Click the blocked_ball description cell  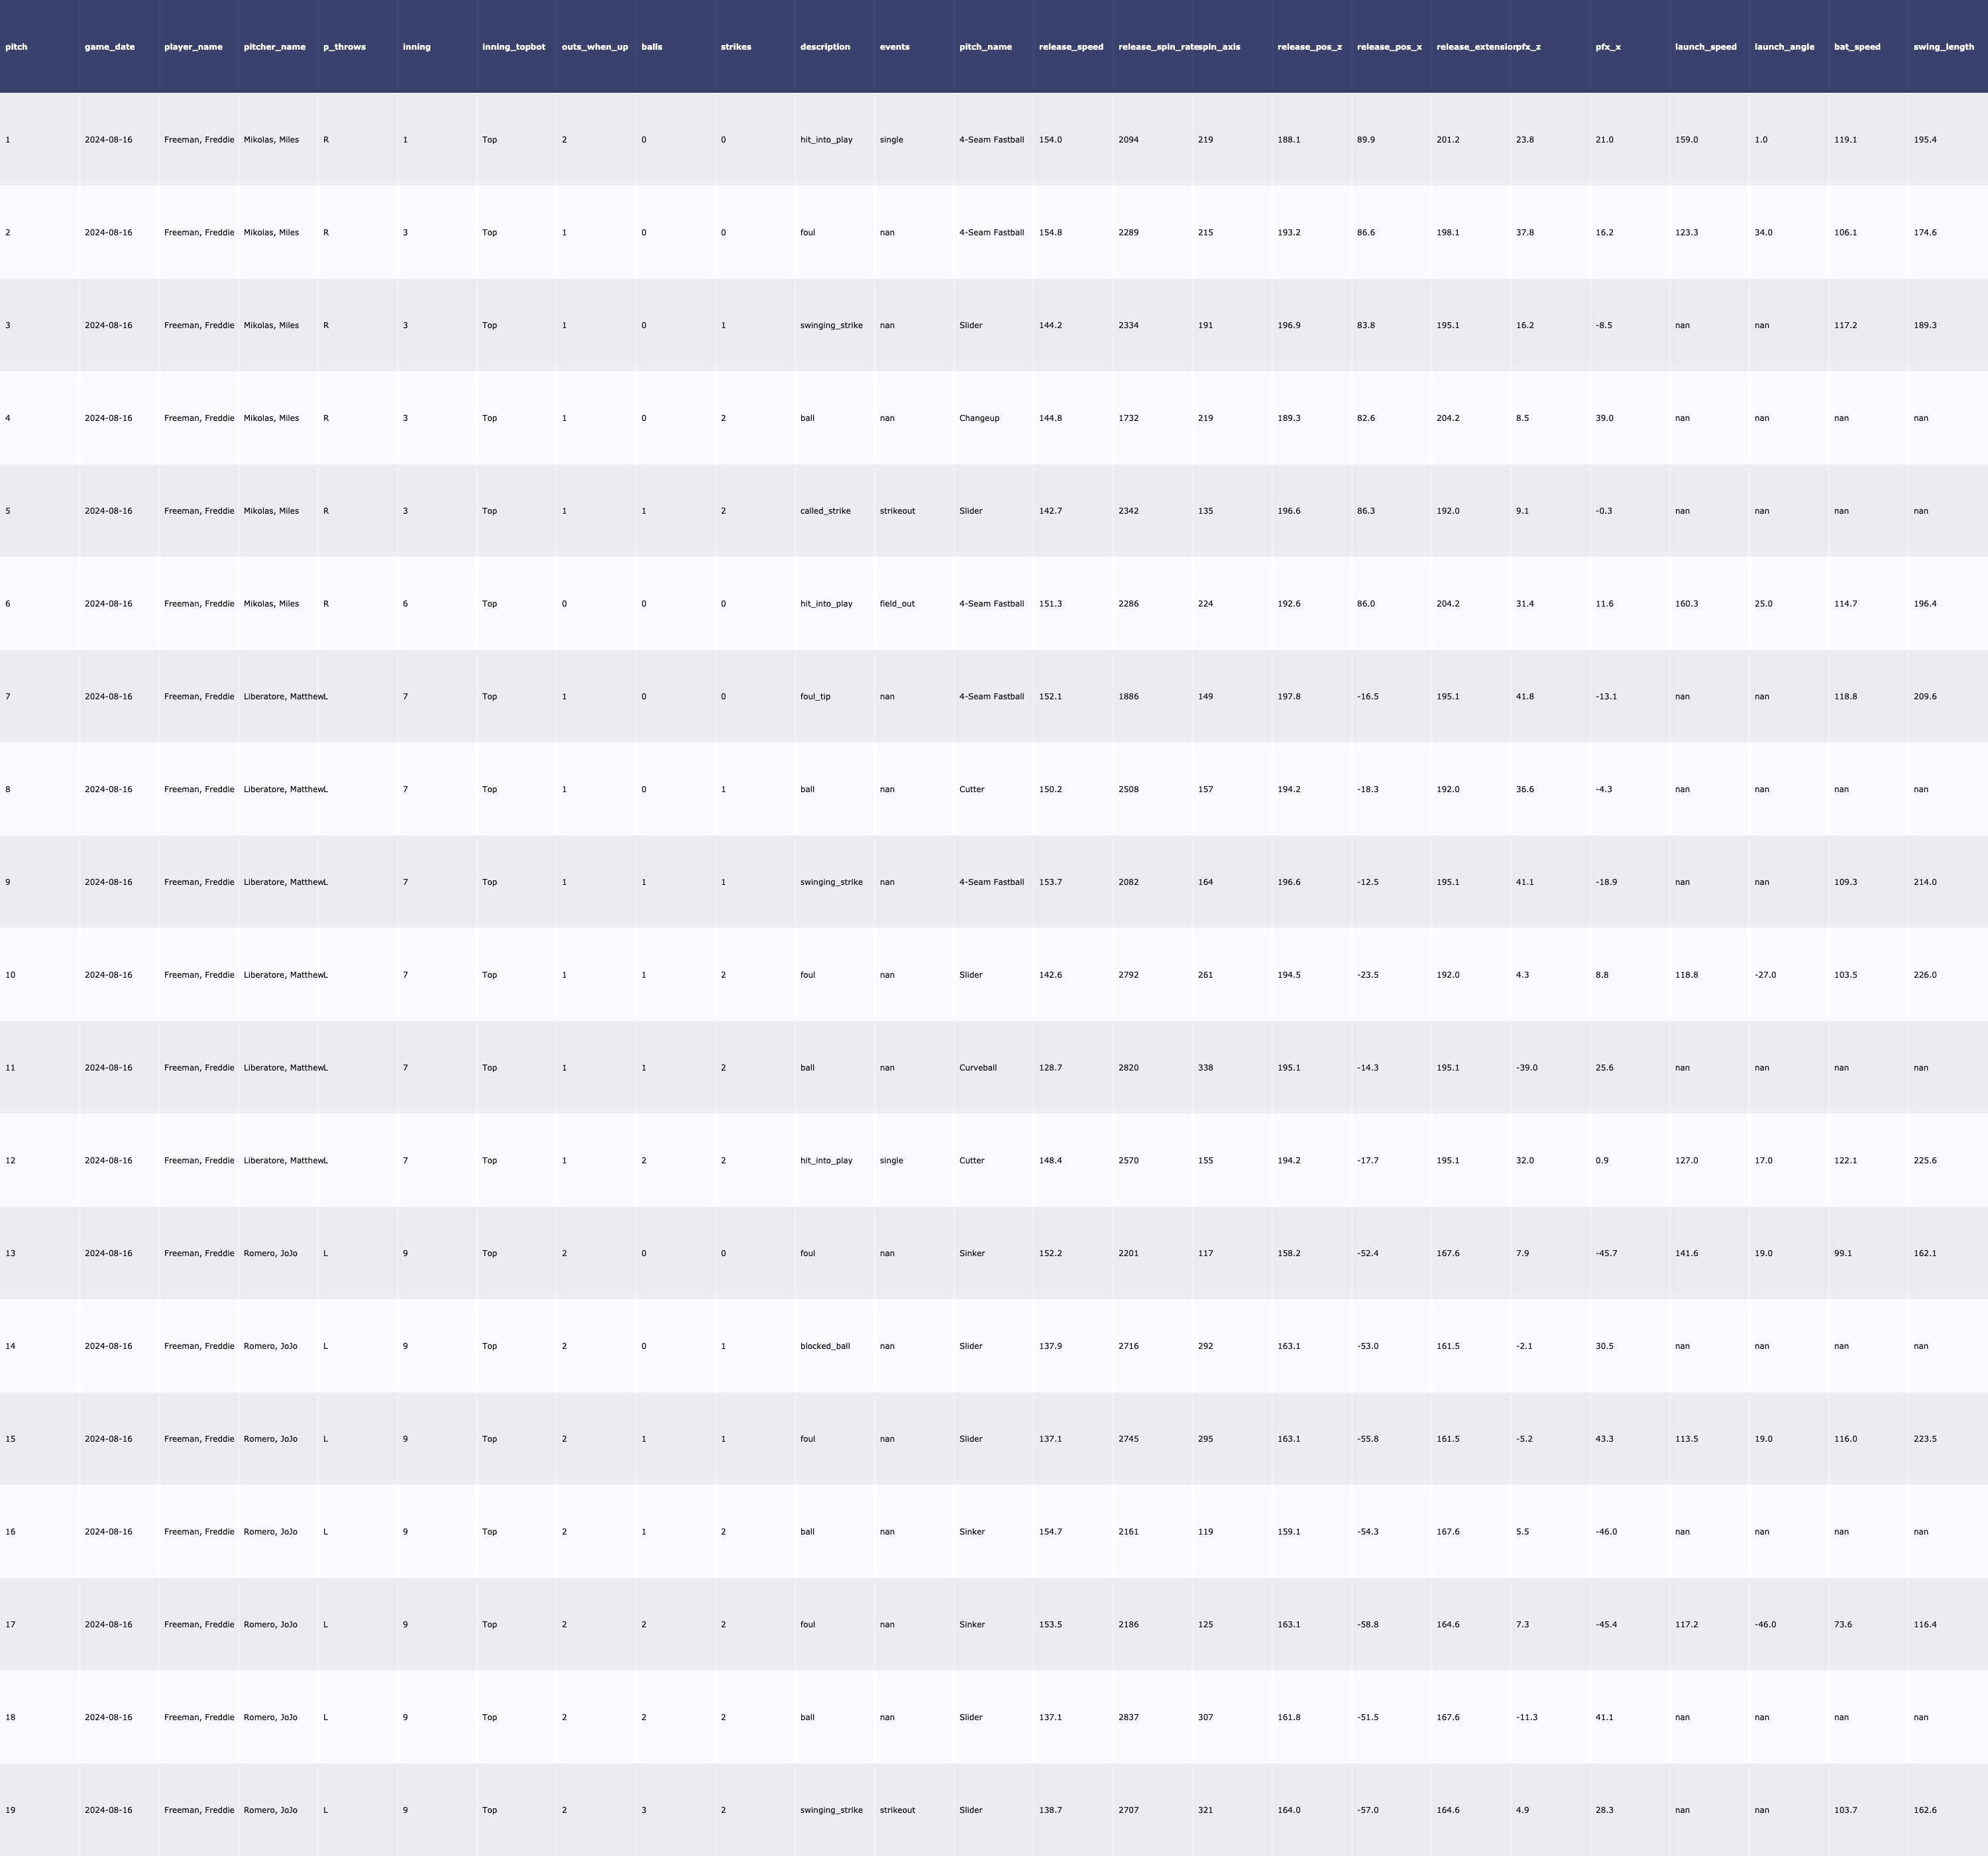pos(825,1346)
